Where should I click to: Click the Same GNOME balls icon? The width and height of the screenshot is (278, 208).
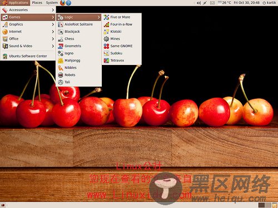(x=106, y=46)
